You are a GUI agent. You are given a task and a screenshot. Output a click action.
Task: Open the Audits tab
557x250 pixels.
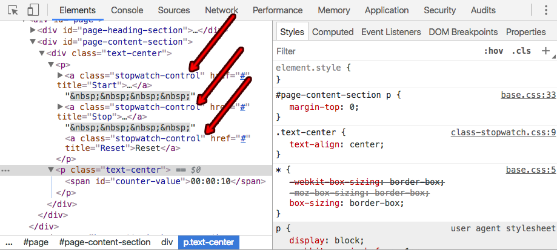pos(484,10)
